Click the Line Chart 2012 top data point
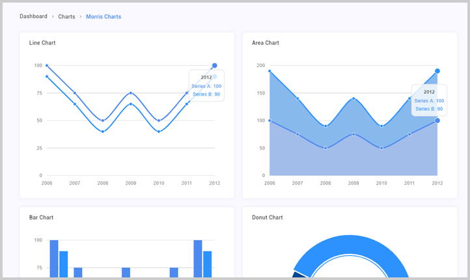The image size is (470, 280). tap(215, 65)
